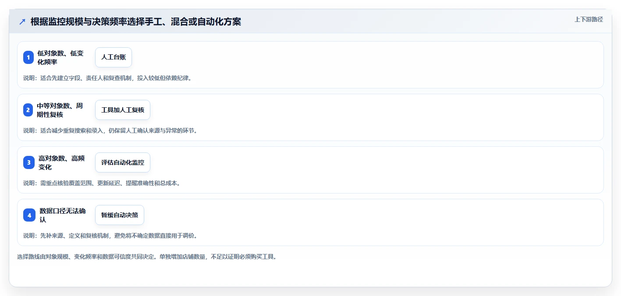Viewport: 621px width, 296px height.
Task: Choose the 暂缓自动决策 button
Action: point(120,215)
